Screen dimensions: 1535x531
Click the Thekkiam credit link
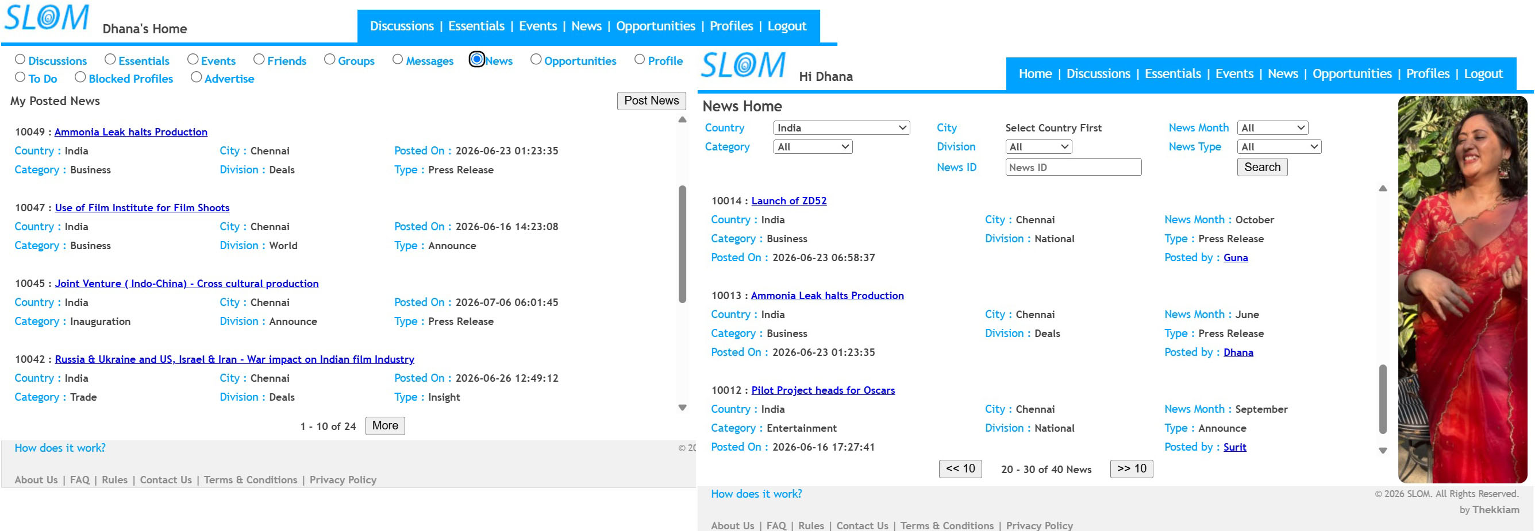pos(1496,510)
